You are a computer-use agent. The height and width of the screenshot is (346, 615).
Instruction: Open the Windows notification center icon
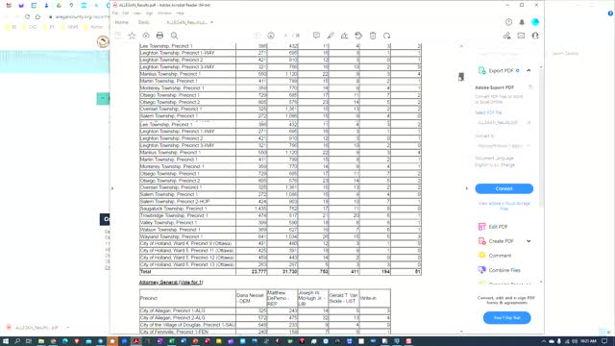[x=604, y=341]
